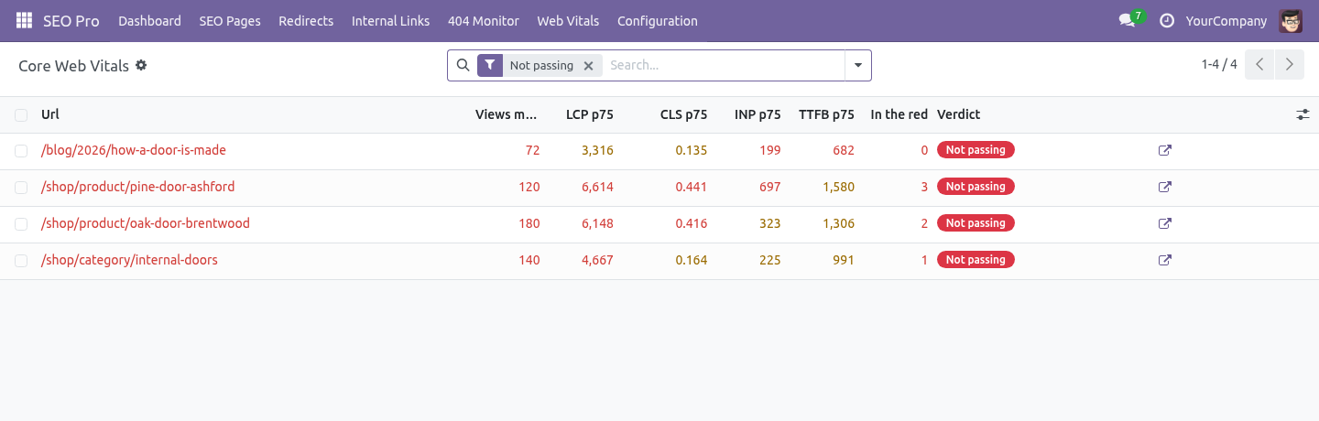Image resolution: width=1319 pixels, height=421 pixels.
Task: Open the Redirects menu
Action: [306, 20]
